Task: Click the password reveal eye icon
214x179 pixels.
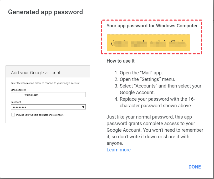Action: click(83, 107)
